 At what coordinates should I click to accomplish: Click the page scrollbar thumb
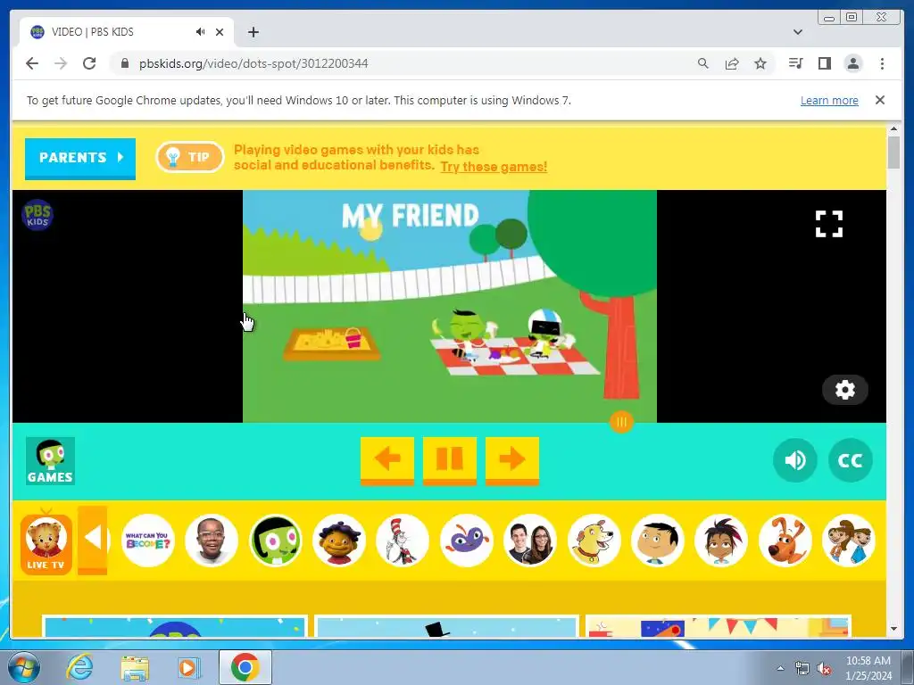click(x=893, y=152)
